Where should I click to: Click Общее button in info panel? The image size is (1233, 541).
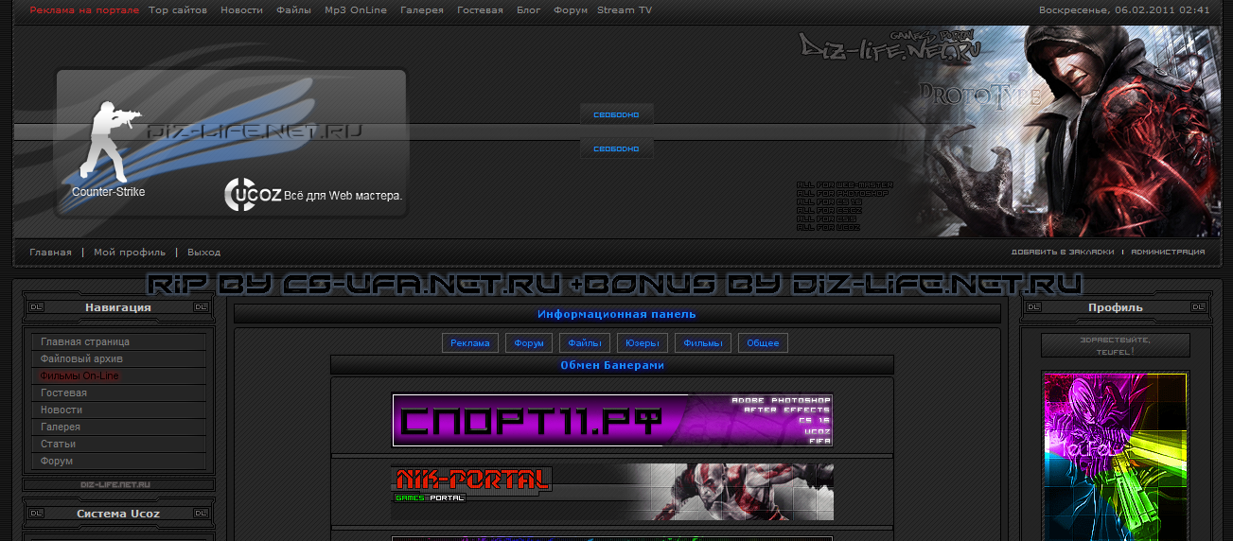[763, 343]
